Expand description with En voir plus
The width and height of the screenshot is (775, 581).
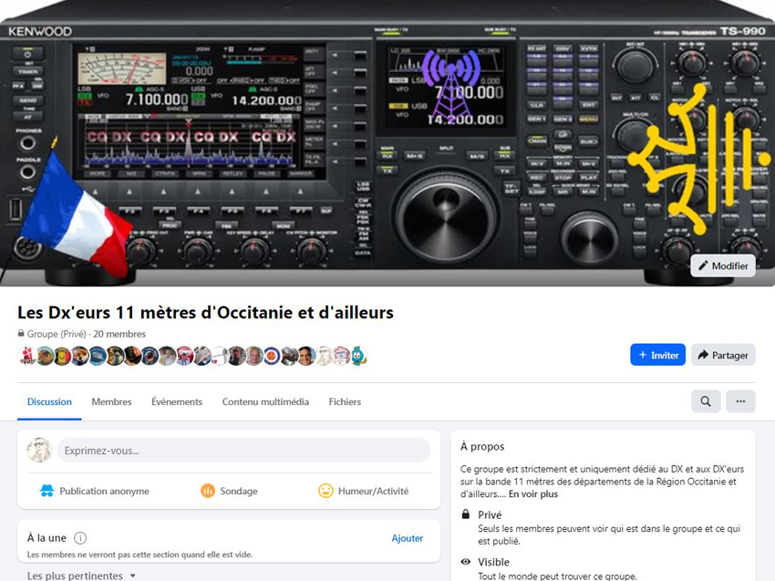click(x=532, y=494)
